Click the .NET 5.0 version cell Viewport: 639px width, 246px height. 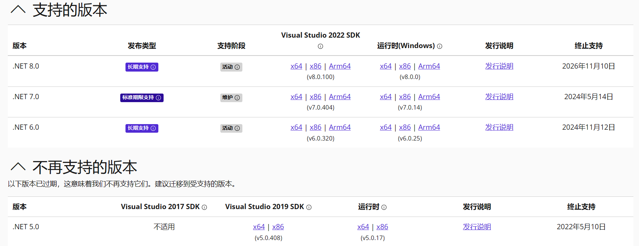point(26,227)
